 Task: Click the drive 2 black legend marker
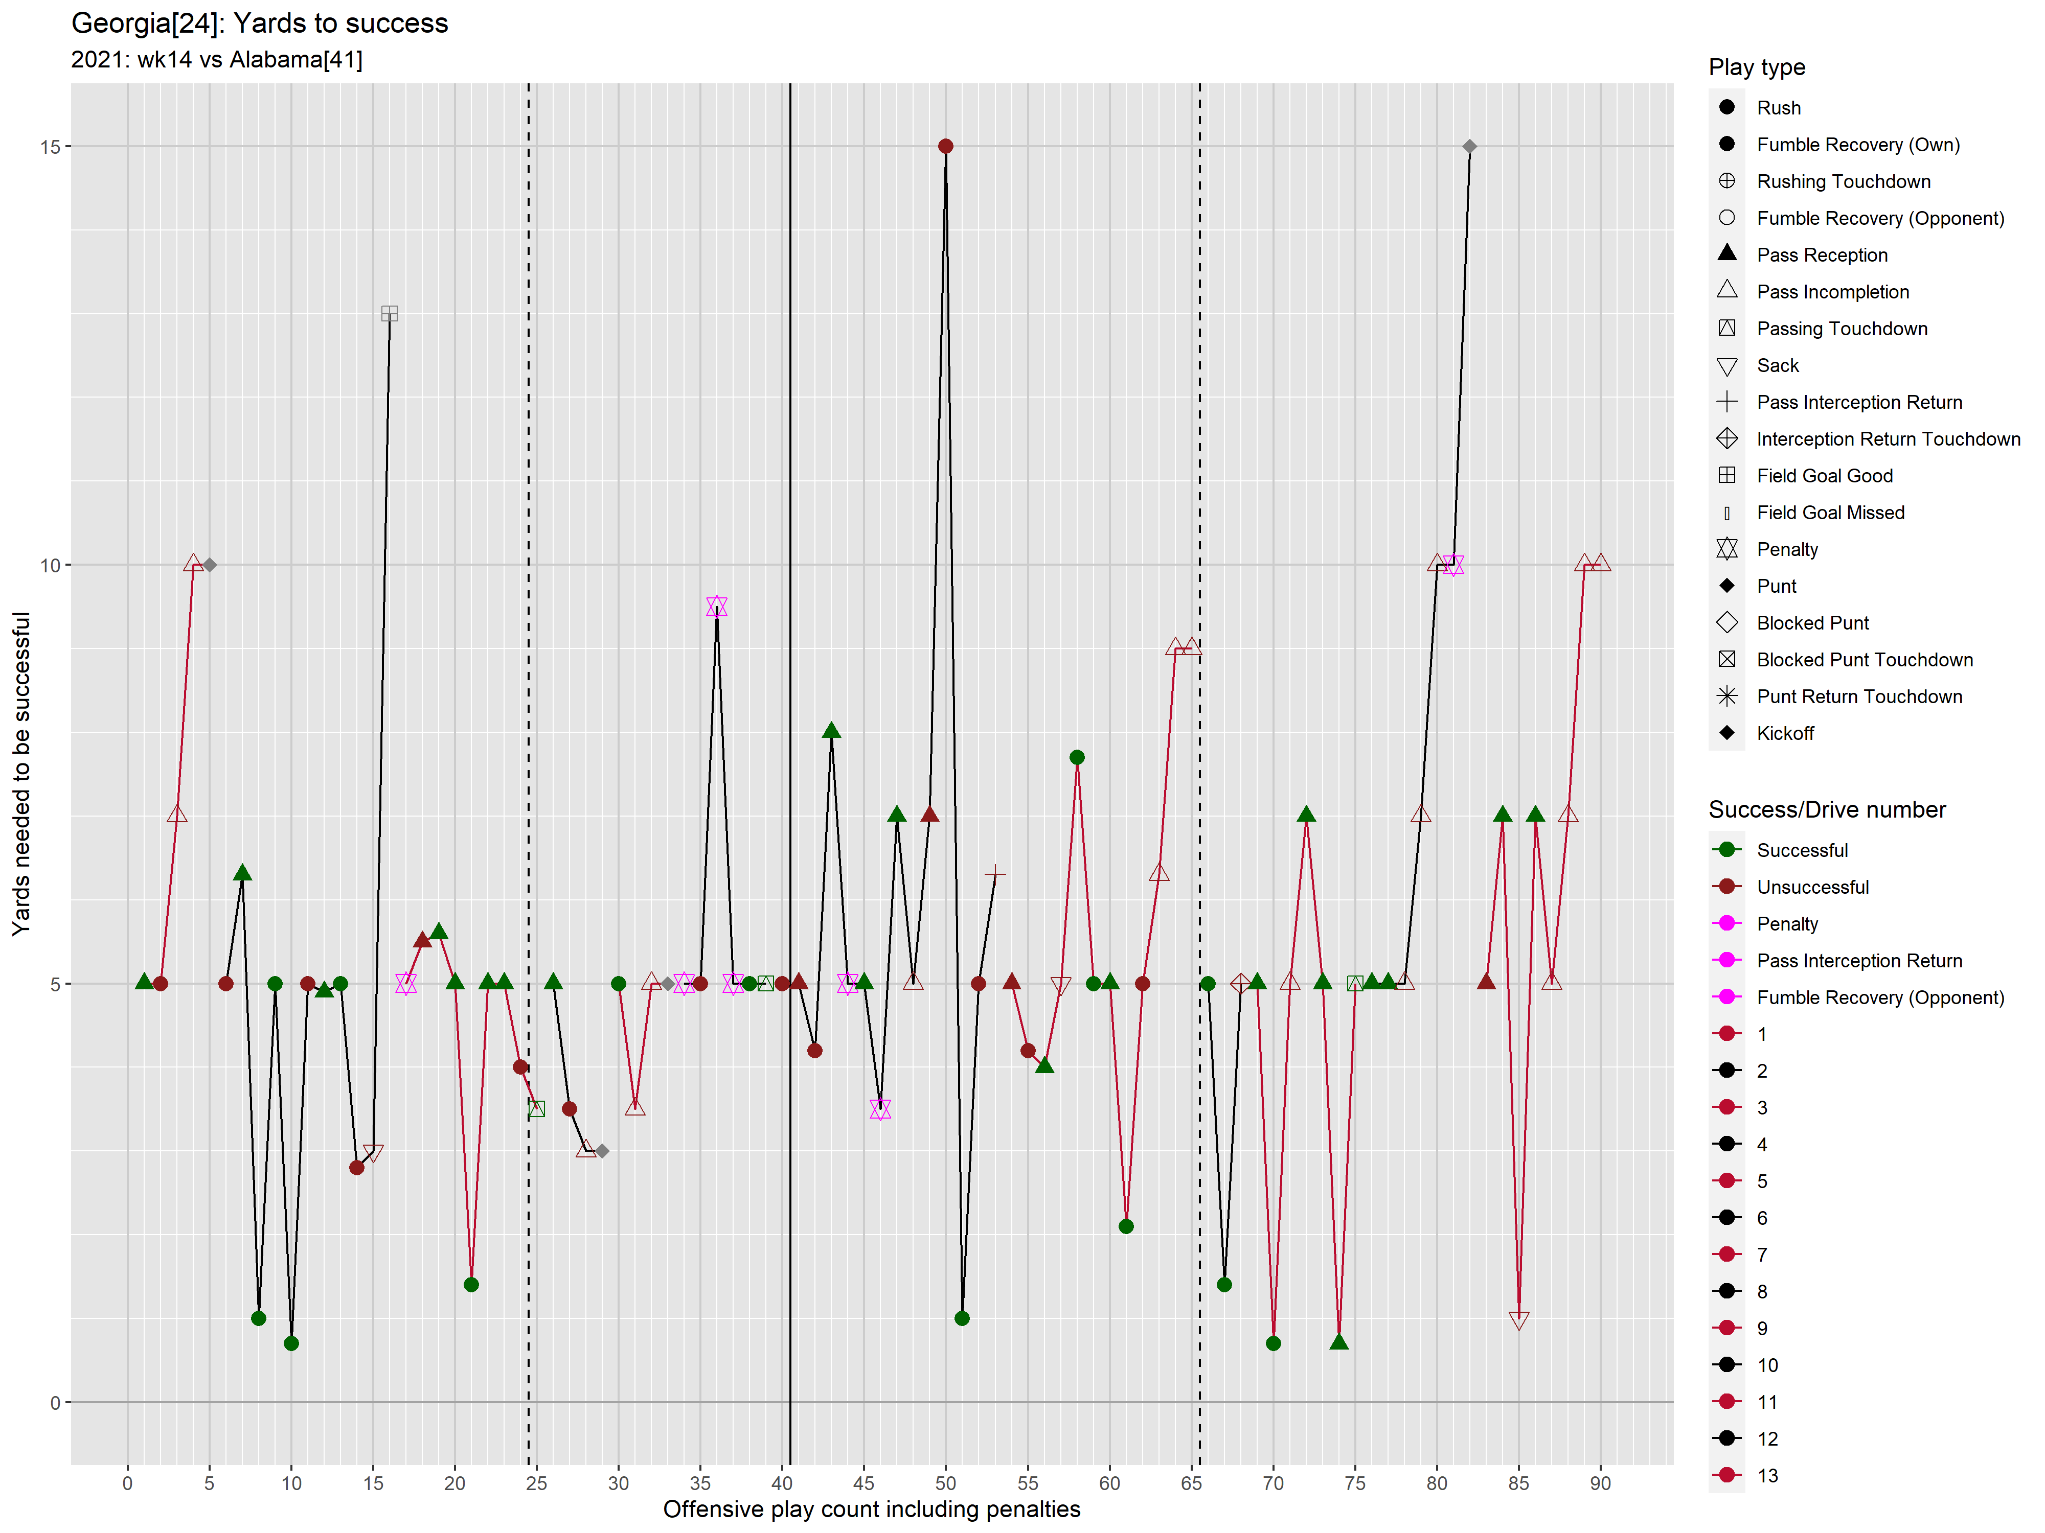[x=1726, y=1070]
